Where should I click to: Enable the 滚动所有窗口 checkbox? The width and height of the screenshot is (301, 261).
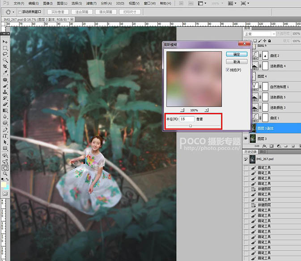[x=19, y=12]
